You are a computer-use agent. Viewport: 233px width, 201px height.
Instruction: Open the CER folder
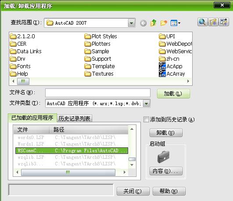click(x=18, y=44)
